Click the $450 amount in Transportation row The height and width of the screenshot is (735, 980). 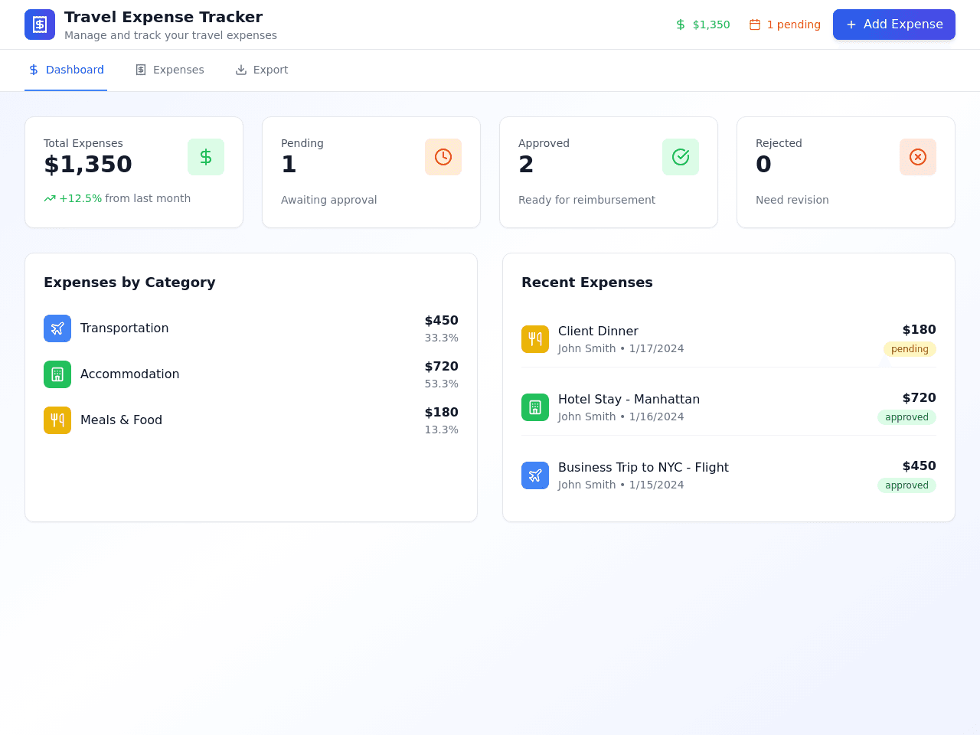point(442,321)
